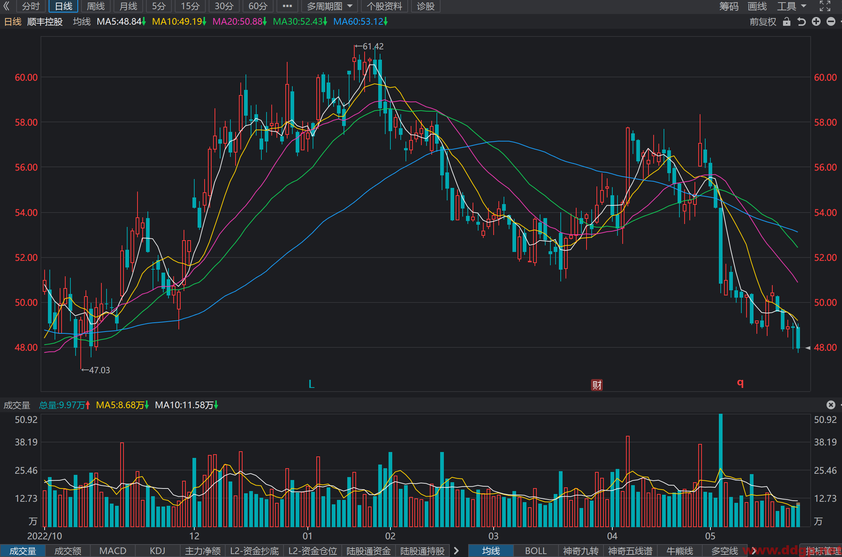Image resolution: width=842 pixels, height=557 pixels.
Task: Close the 成交量 volume panel
Action: pos(831,405)
